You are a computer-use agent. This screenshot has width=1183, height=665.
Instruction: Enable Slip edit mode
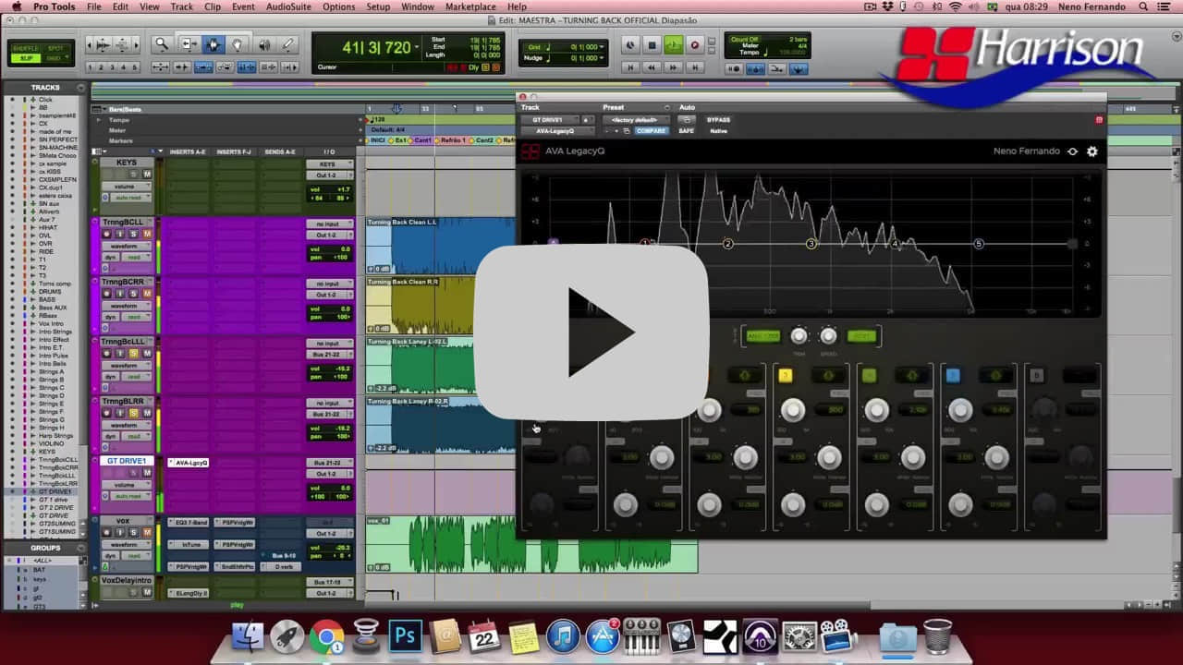(26, 57)
